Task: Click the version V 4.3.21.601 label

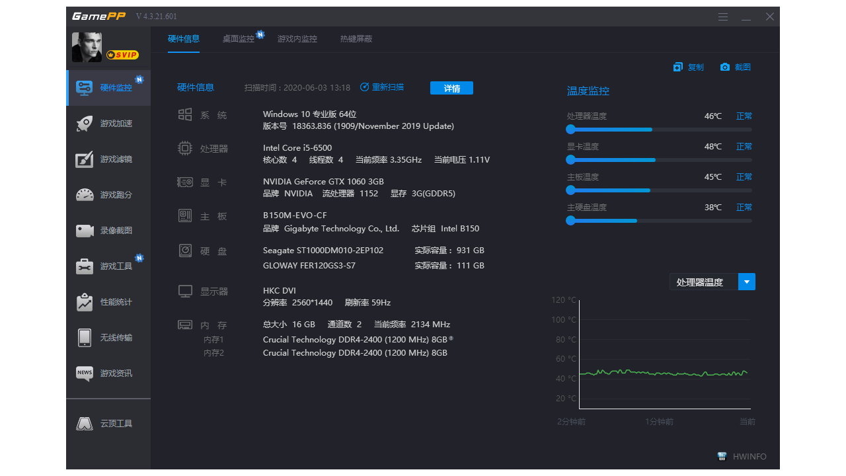Action: [156, 17]
